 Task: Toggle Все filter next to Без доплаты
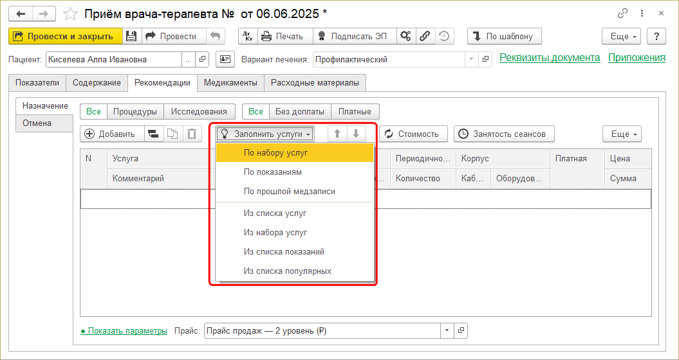click(x=256, y=112)
